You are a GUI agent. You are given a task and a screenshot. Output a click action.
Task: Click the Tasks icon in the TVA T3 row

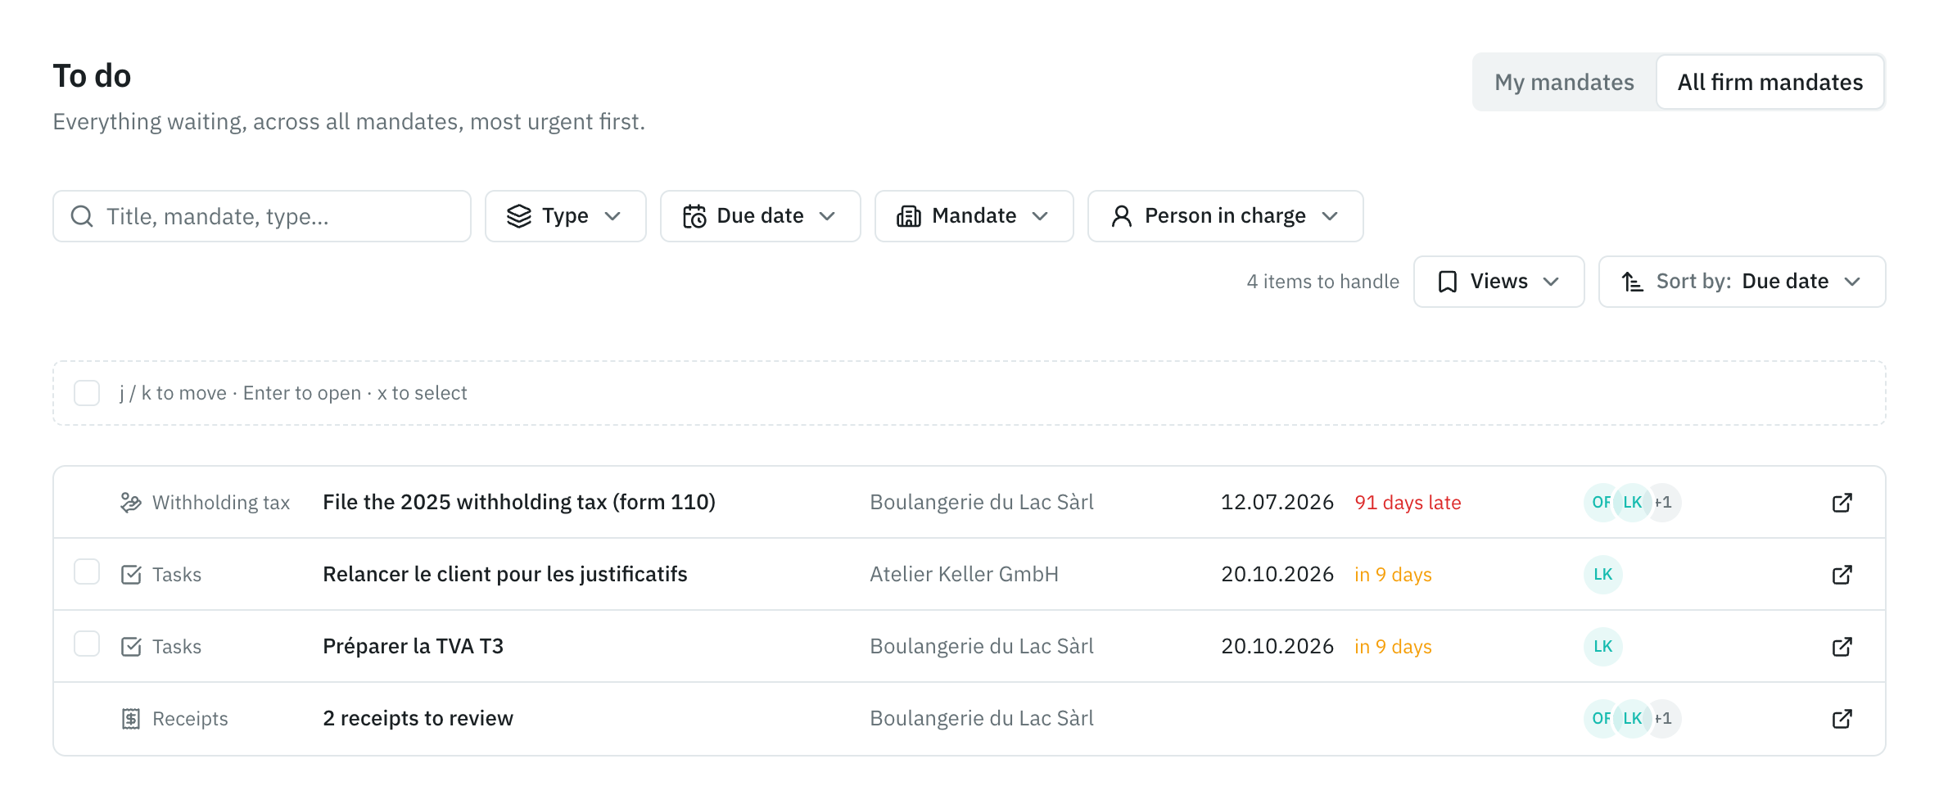pos(131,647)
